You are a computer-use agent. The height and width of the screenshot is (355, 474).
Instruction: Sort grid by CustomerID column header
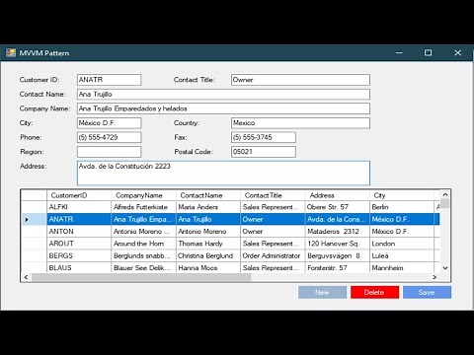pos(79,195)
